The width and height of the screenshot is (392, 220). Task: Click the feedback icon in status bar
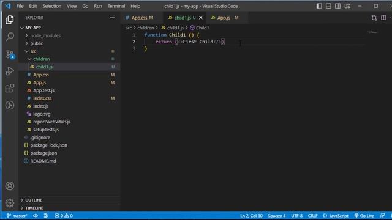pyautogui.click(x=382, y=216)
